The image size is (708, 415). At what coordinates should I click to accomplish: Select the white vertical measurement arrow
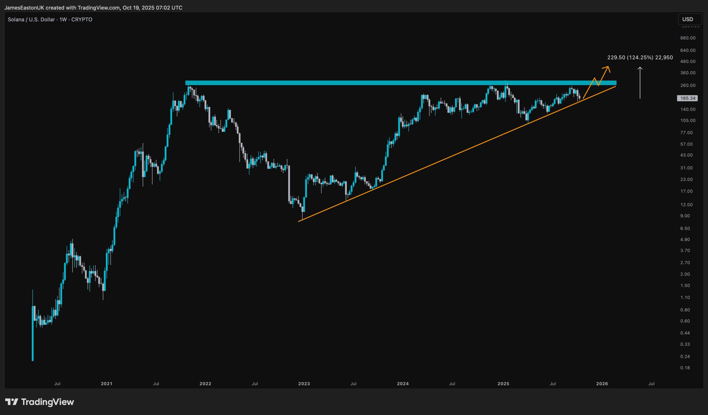pyautogui.click(x=640, y=83)
